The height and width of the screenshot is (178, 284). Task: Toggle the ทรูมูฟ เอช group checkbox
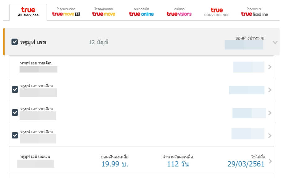point(15,42)
